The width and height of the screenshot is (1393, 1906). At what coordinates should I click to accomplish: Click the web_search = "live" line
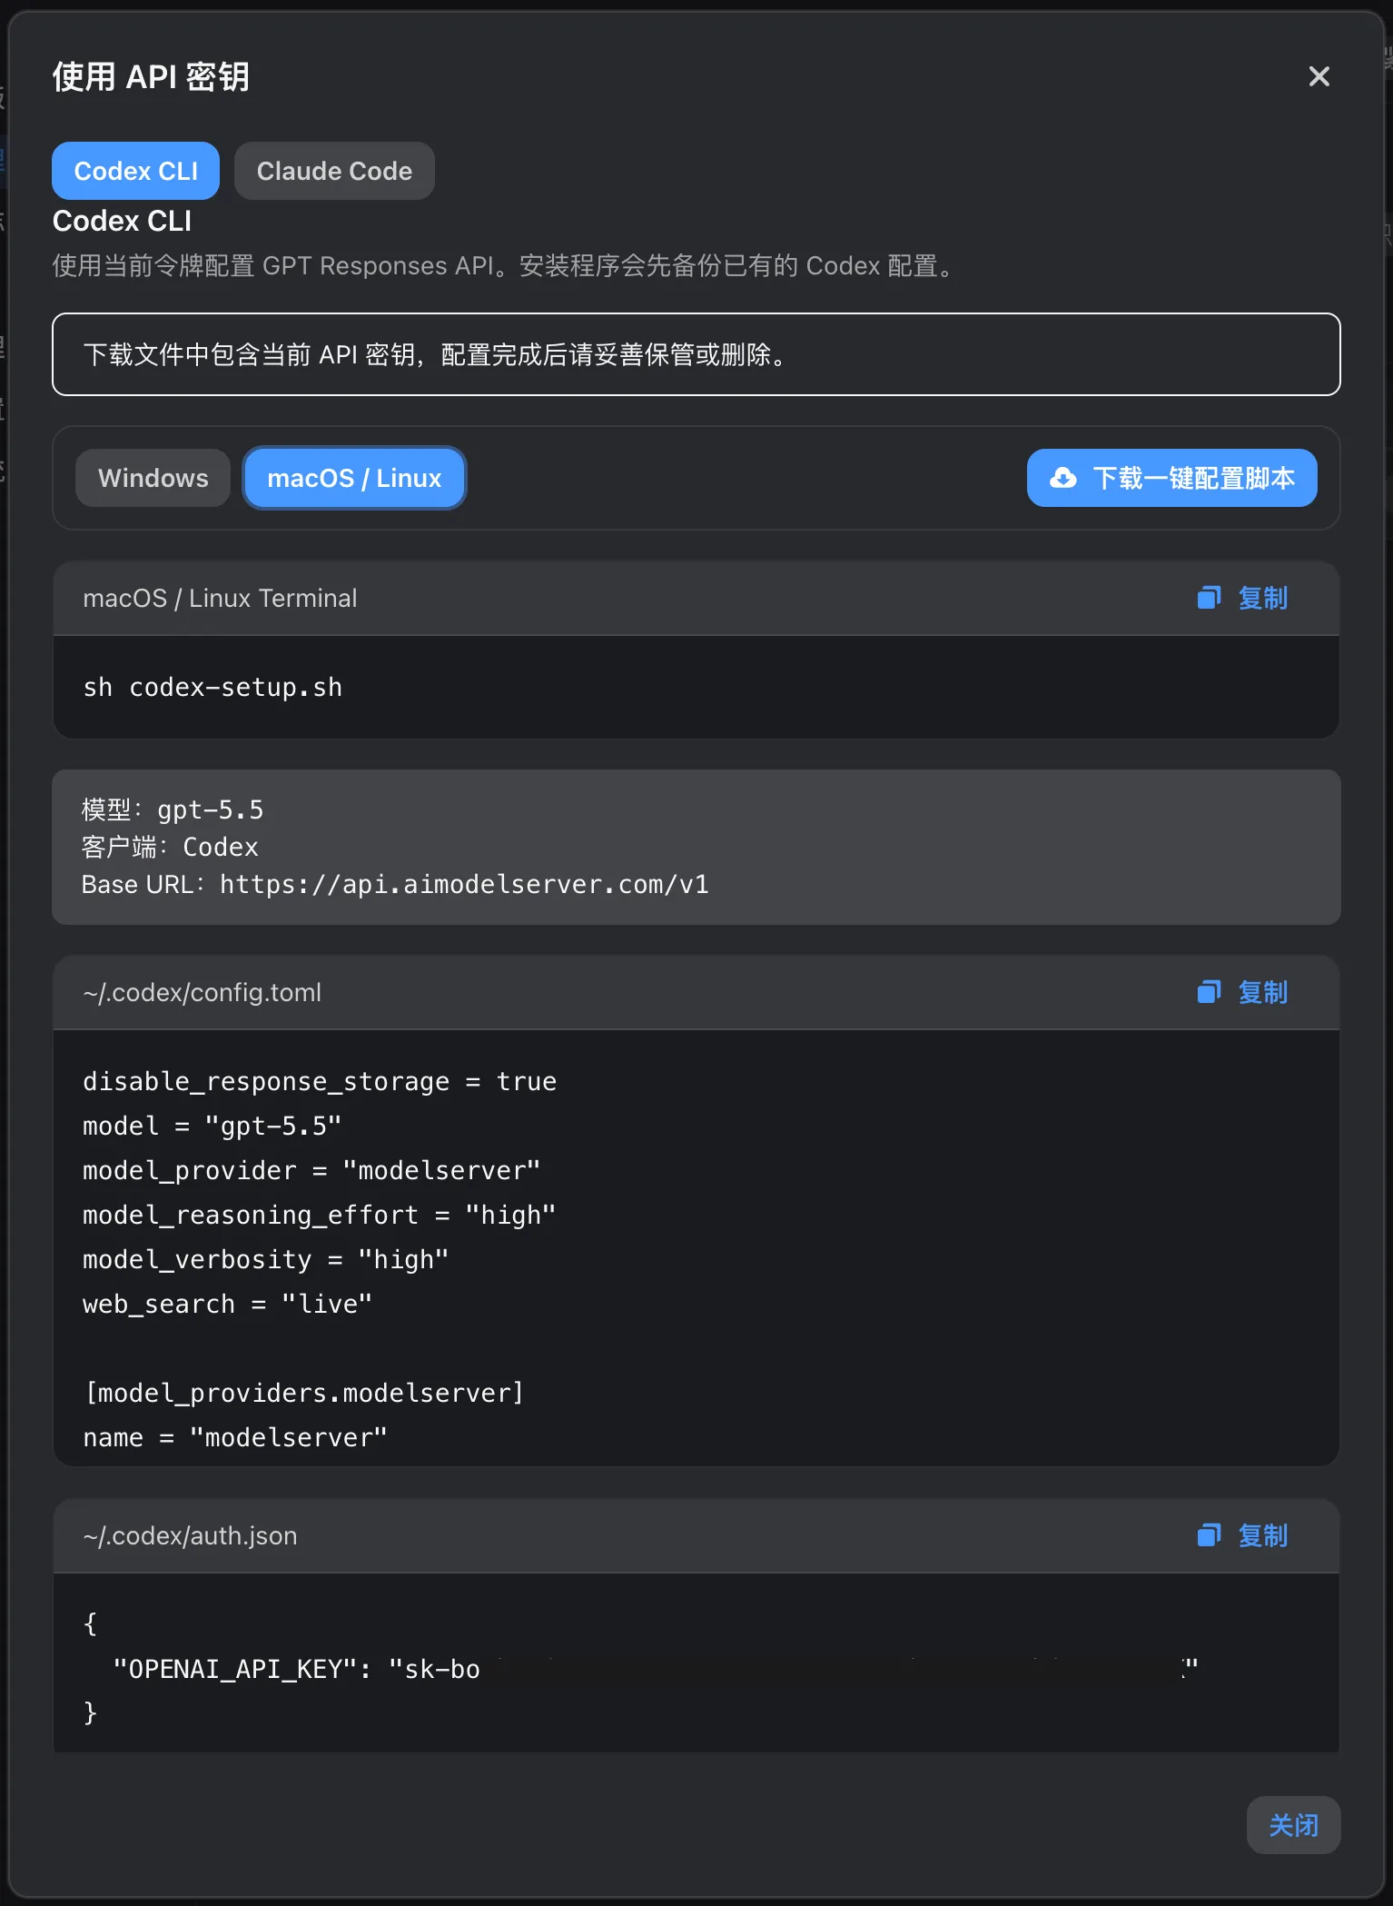coord(227,1304)
